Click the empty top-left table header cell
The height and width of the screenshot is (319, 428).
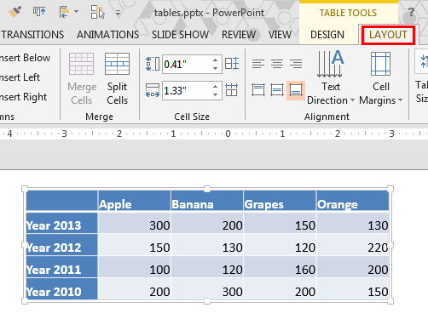coord(61,201)
